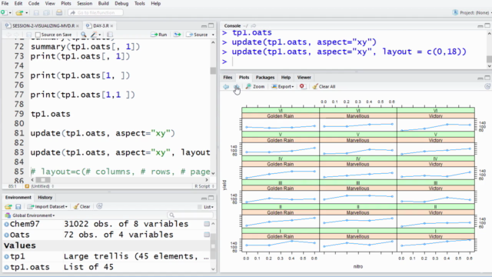This screenshot has height=277, width=492.
Task: Open the Import Dataset dropdown
Action: point(47,207)
